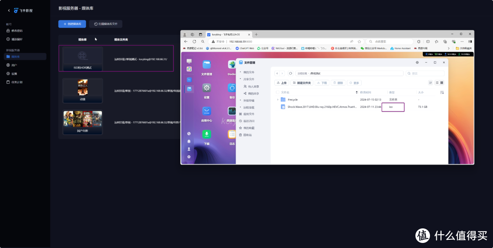Switch file manager to grid view
The width and height of the screenshot is (493, 248).
[442, 83]
